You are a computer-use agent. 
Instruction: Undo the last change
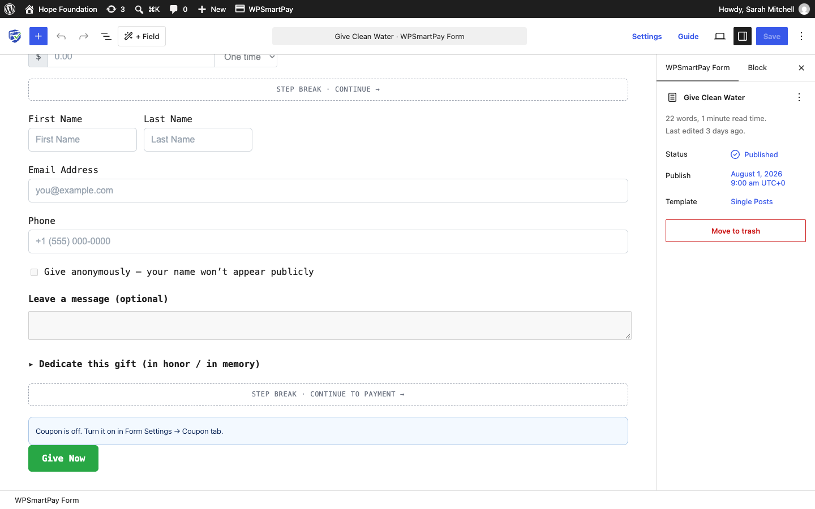tap(61, 36)
